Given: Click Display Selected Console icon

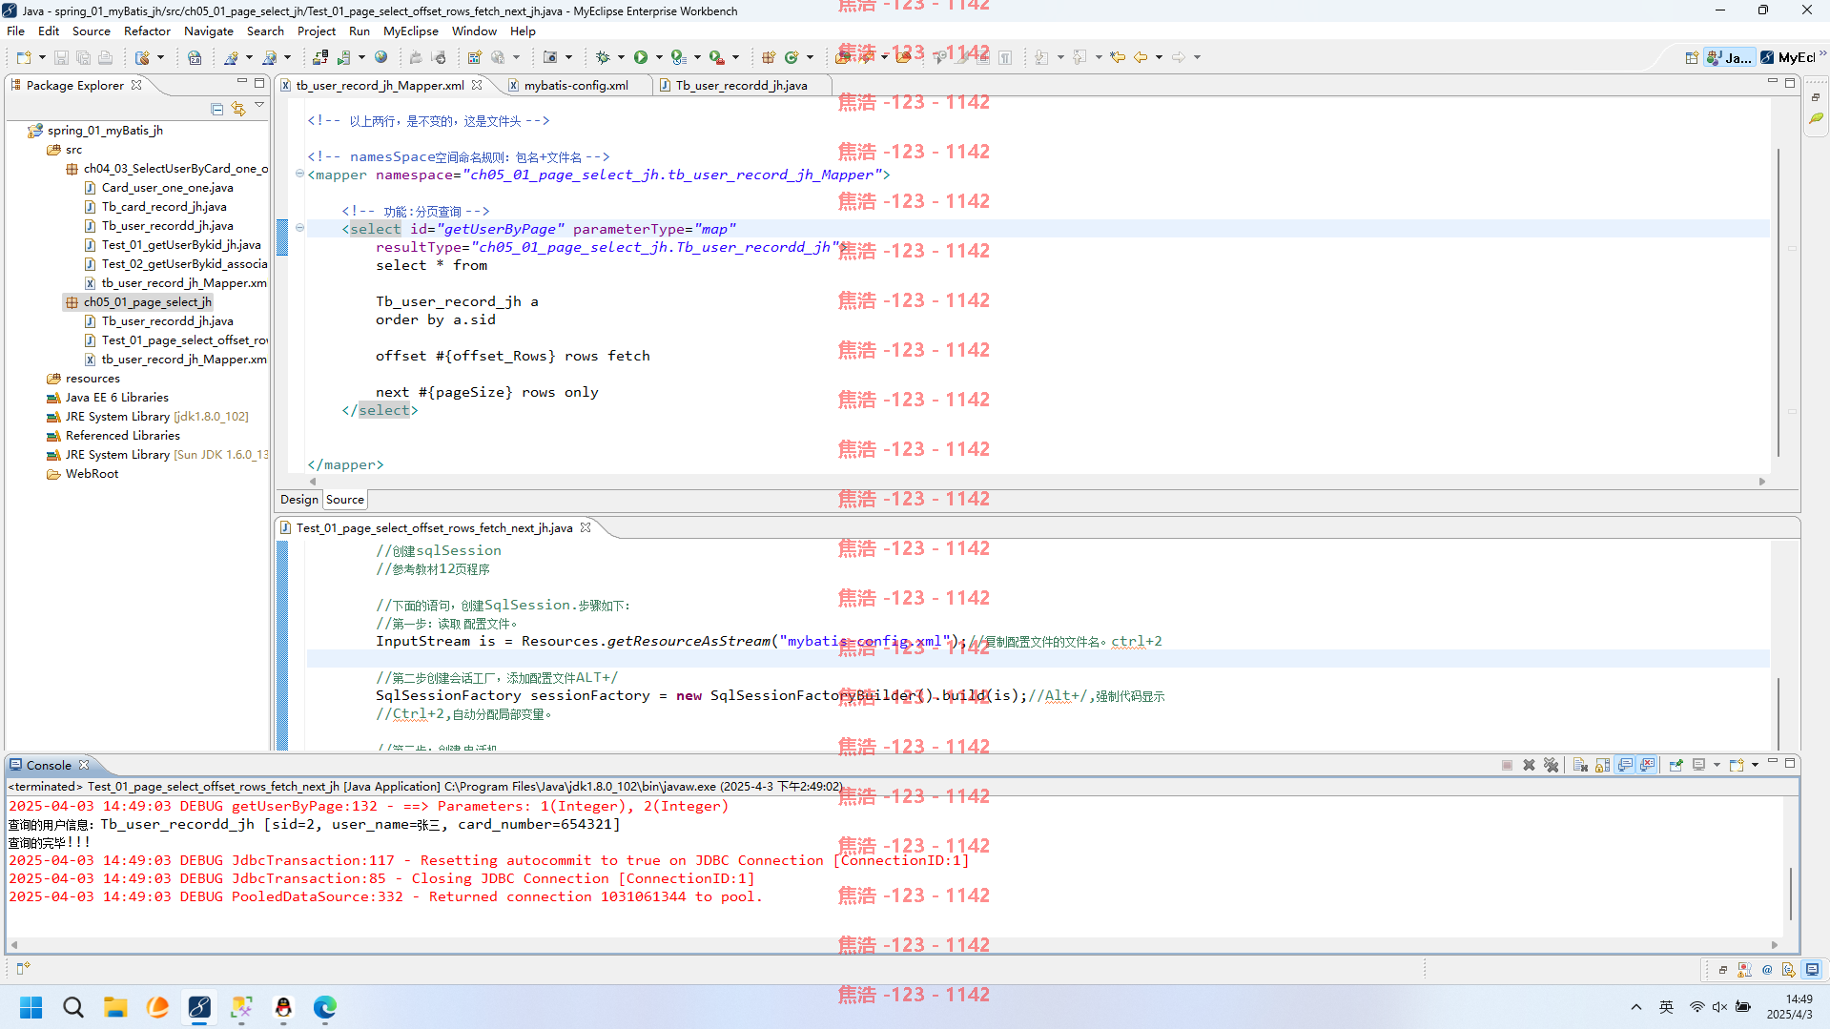Looking at the screenshot, I should 1698,765.
